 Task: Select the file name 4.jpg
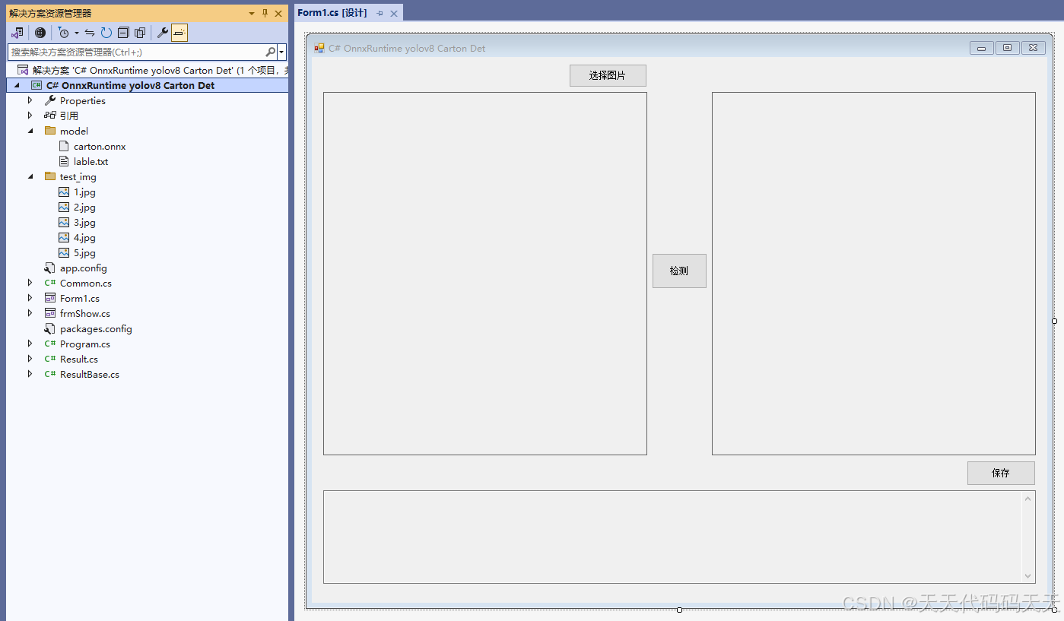click(x=84, y=238)
